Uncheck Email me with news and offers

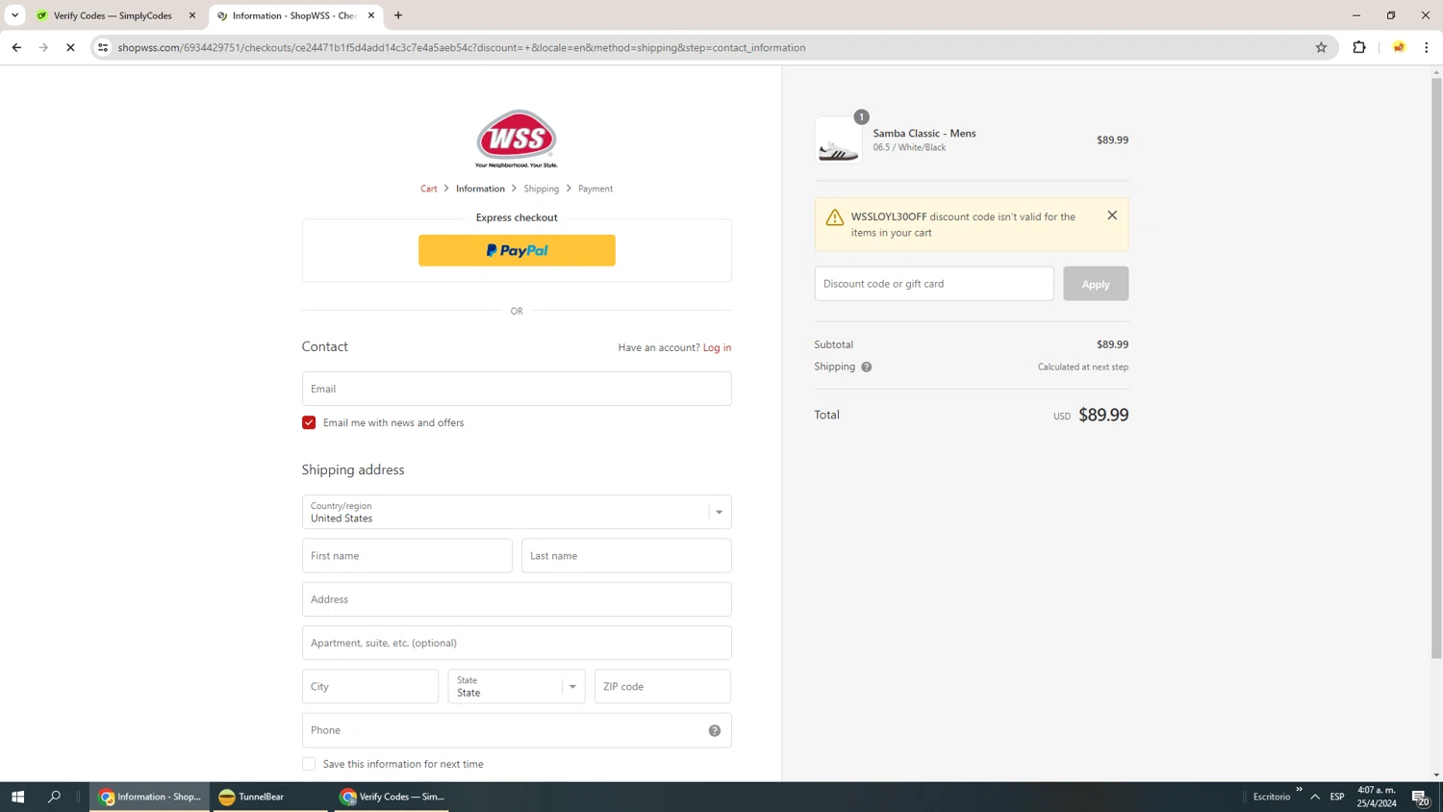(309, 422)
